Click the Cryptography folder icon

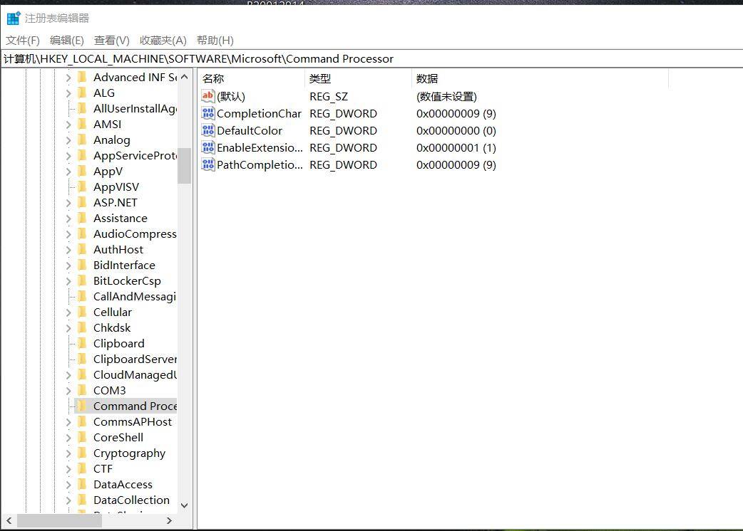pos(82,453)
